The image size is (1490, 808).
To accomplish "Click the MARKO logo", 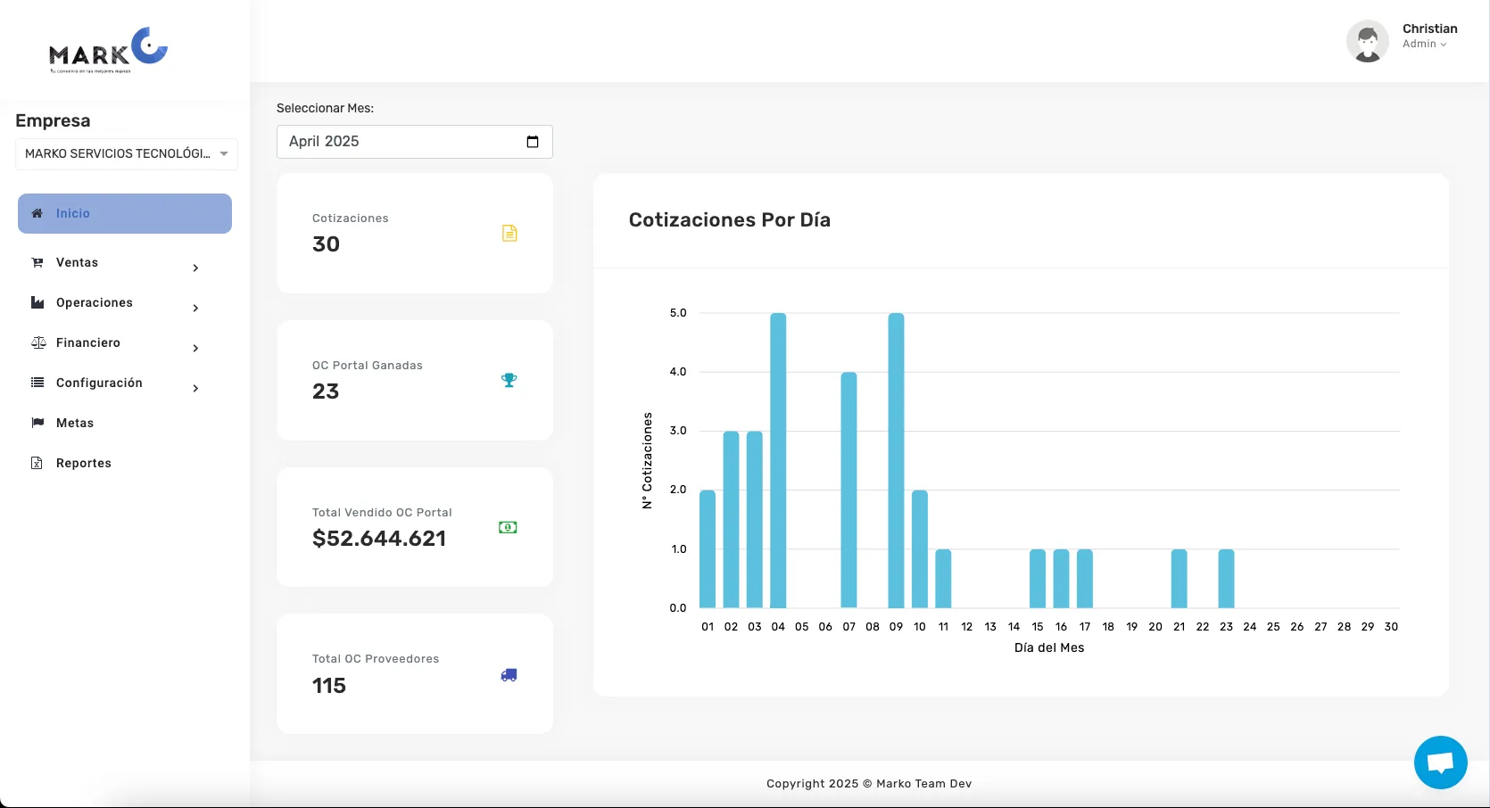I will coord(107,49).
